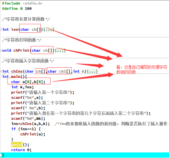Screen dimensions: 169x158
Task: Click the printf '请输入第二个字符串' line
Action: [x=43, y=103]
